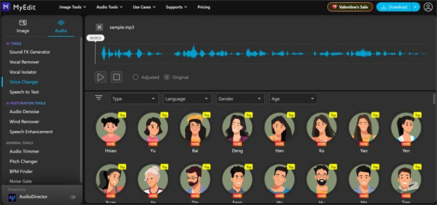The width and height of the screenshot is (437, 205).
Task: Play the audio with the play button
Action: (x=101, y=77)
